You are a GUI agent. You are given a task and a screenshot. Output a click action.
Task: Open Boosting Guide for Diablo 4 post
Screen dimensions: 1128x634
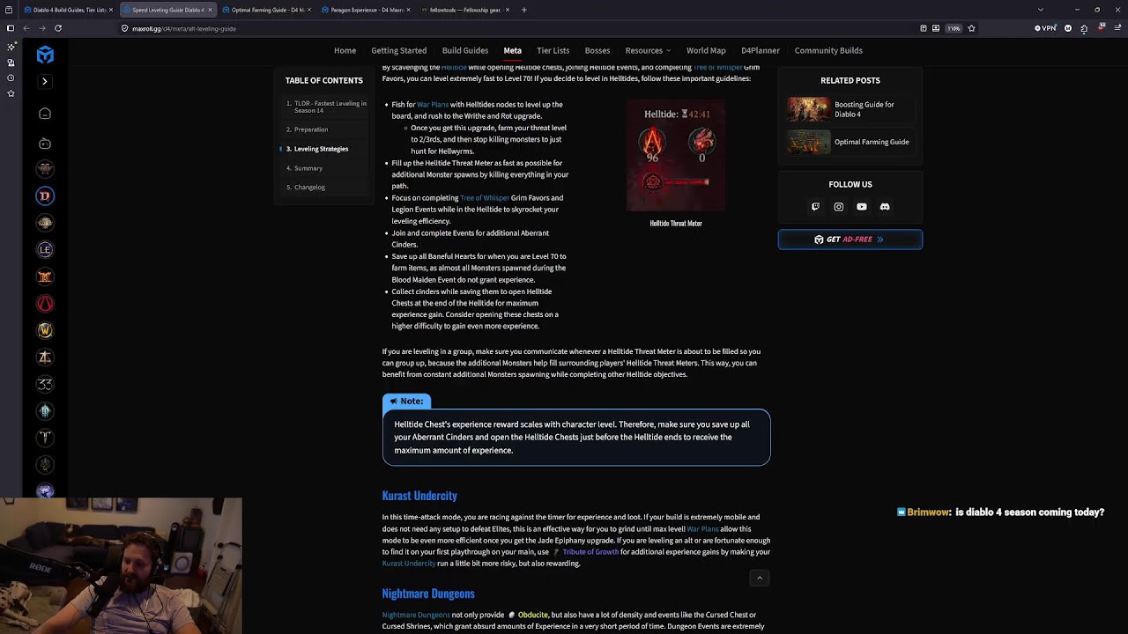point(864,109)
